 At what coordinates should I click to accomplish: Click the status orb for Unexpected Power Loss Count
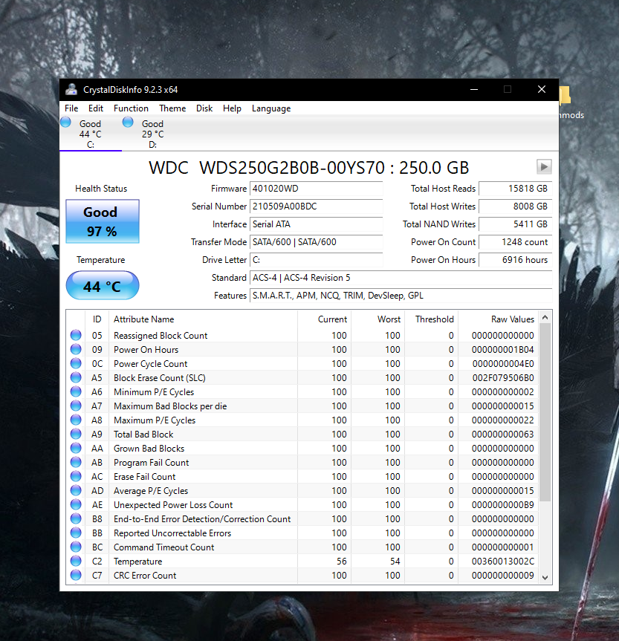pos(76,504)
